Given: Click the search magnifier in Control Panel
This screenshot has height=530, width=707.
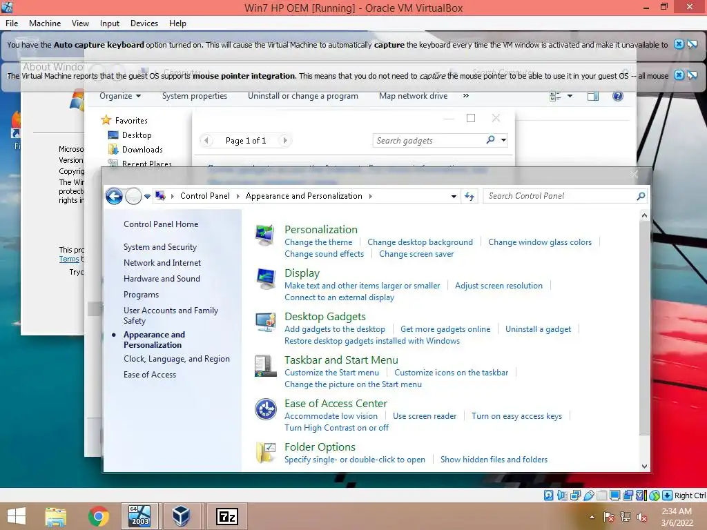Looking at the screenshot, I should [x=641, y=196].
